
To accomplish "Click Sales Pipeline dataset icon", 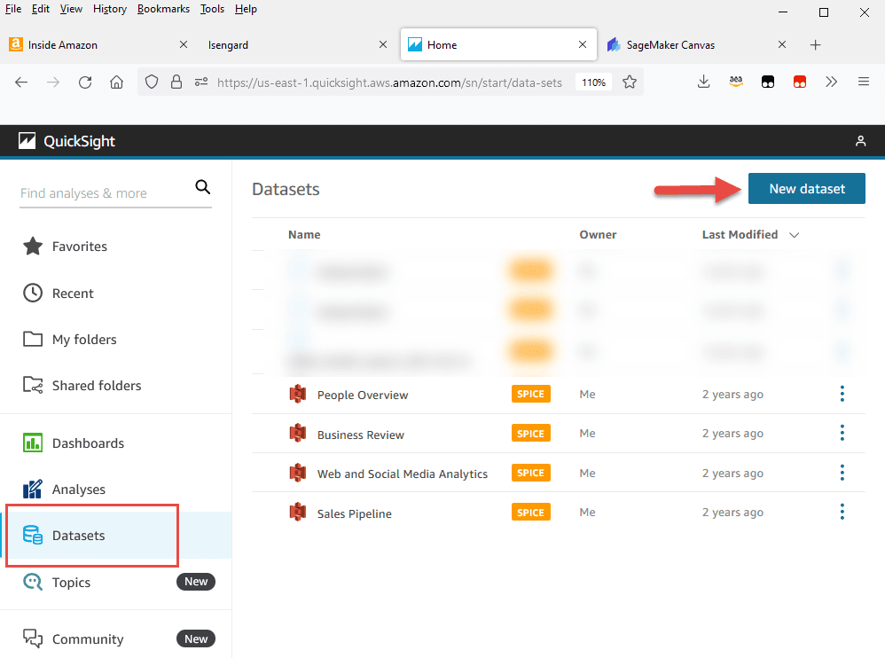I will [297, 513].
